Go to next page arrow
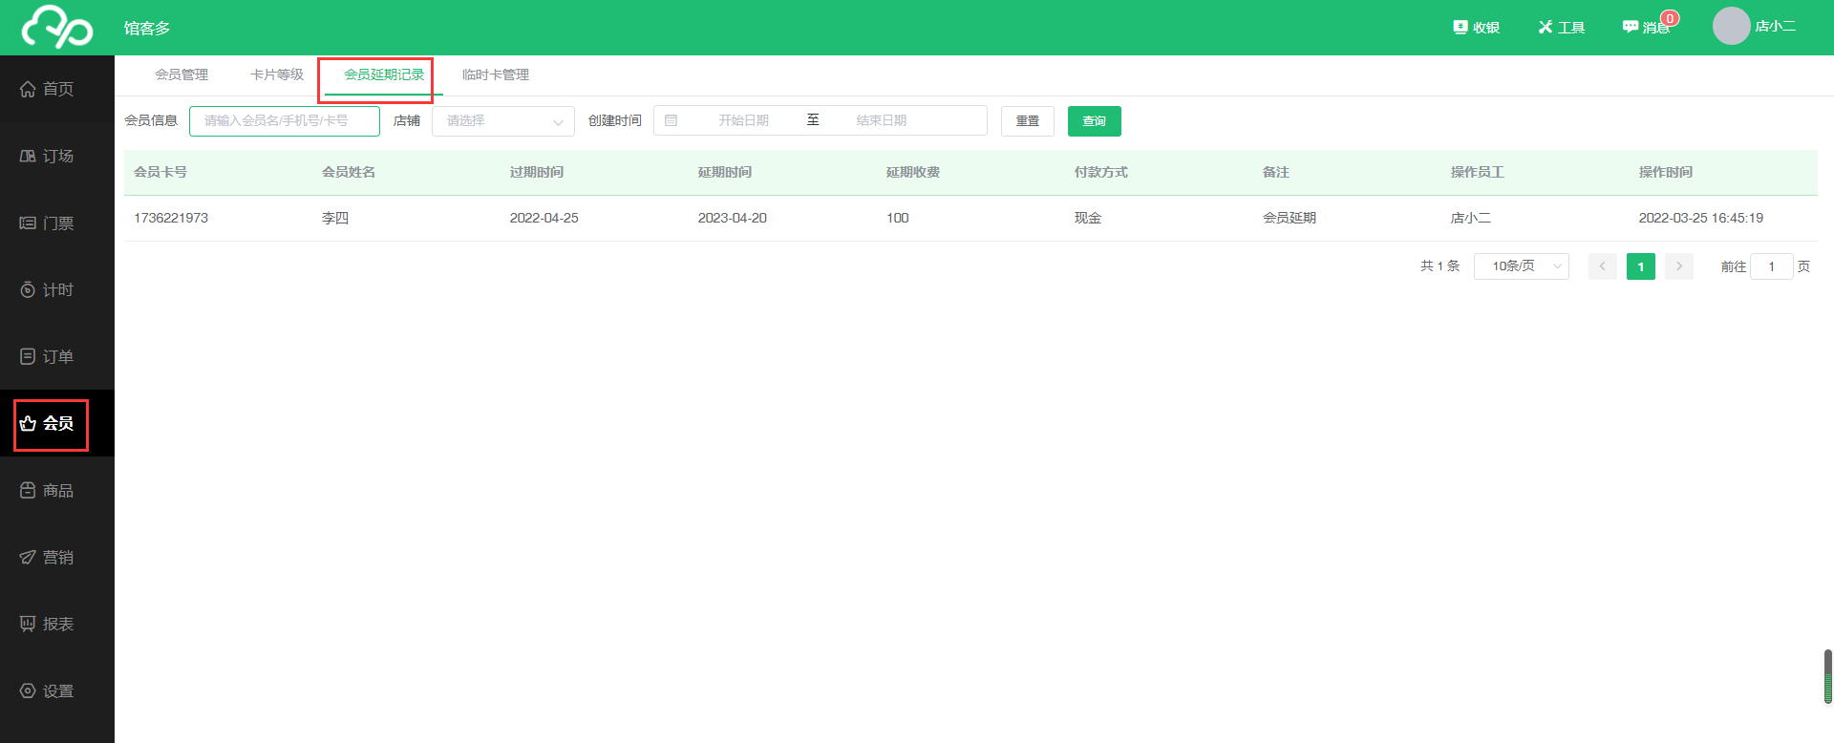 click(1679, 266)
